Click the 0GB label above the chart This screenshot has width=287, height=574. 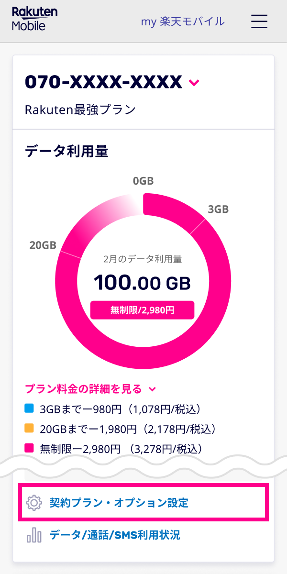(143, 181)
